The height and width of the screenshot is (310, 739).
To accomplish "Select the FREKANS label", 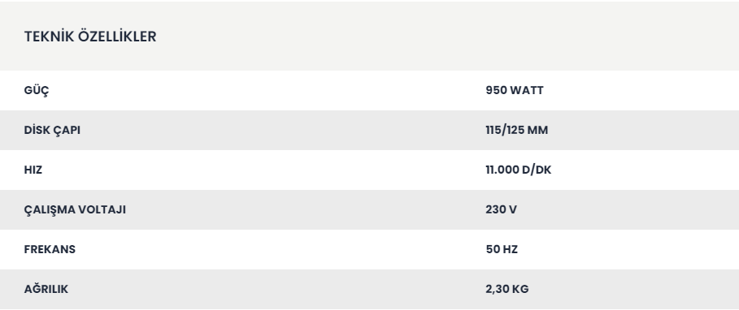I will click(50, 249).
